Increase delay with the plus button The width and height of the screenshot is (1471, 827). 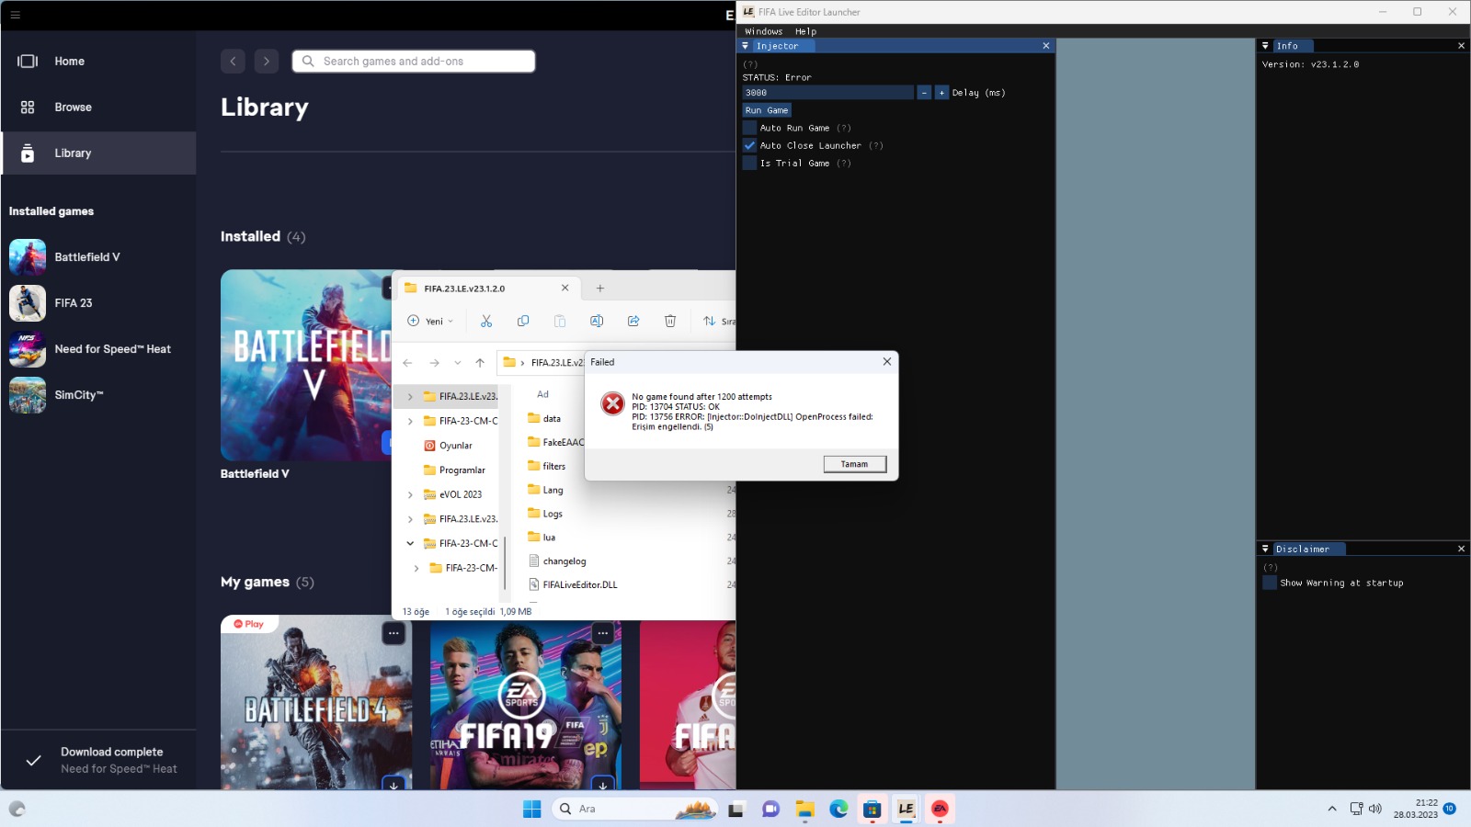[x=941, y=93]
